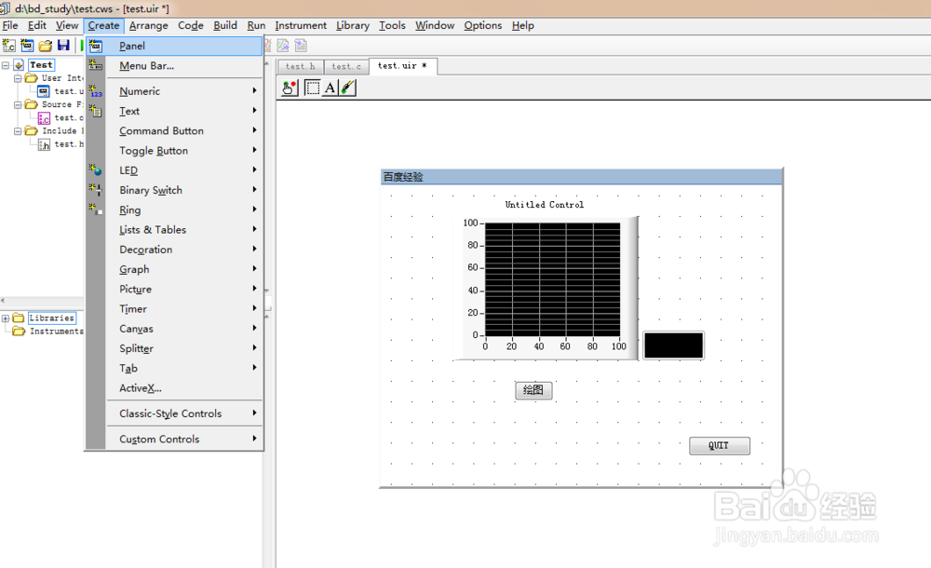The height and width of the screenshot is (568, 931).
Task: Click the Numeric 123 icon in menu
Action: tap(96, 91)
